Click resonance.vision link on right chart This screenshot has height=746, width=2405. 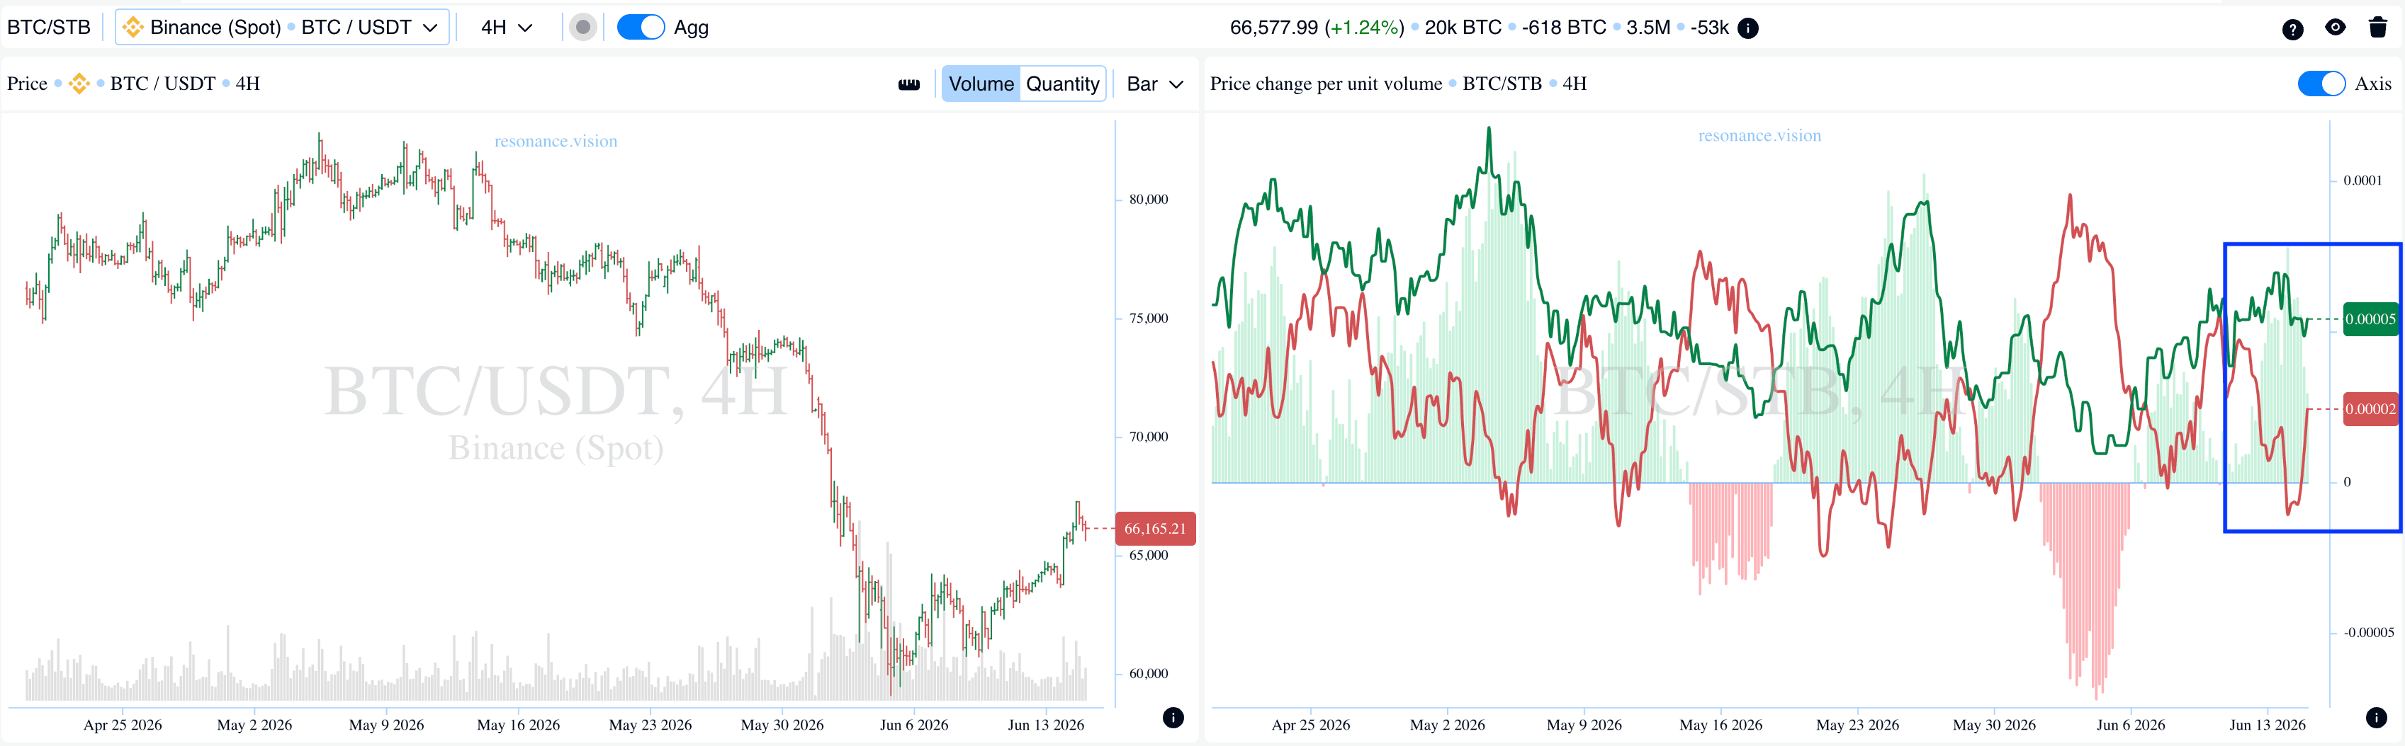[1759, 135]
